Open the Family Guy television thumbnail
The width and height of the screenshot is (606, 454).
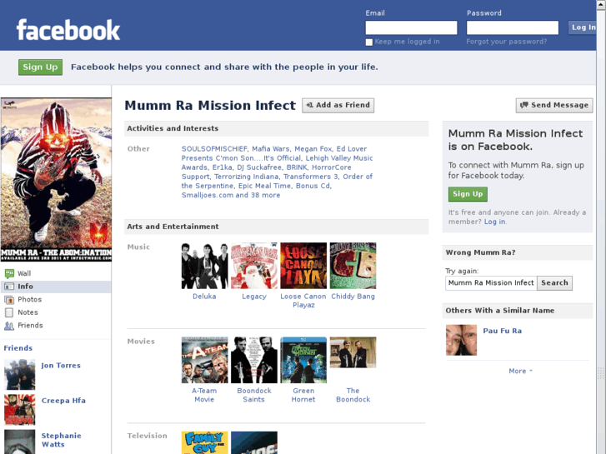click(204, 442)
